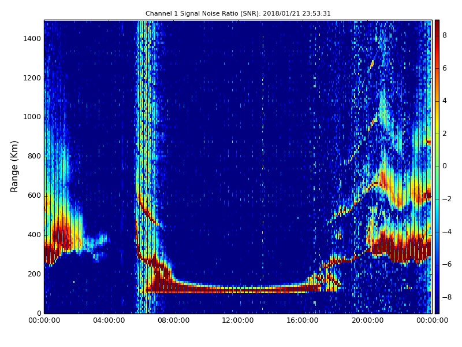
Task: Click the 1400 range tick label
Action: [32, 39]
